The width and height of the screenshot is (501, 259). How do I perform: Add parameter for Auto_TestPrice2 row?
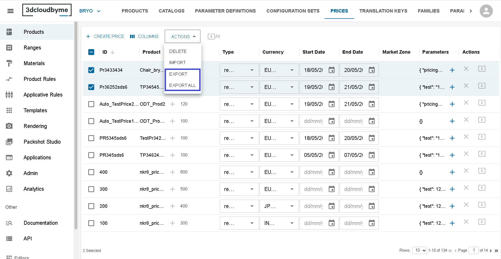(x=452, y=104)
